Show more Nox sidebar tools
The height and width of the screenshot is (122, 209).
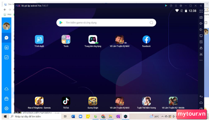[201, 60]
